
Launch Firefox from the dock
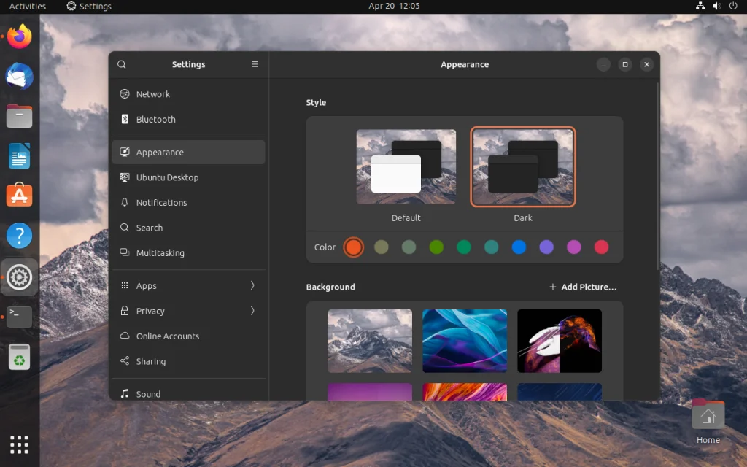[x=20, y=36]
